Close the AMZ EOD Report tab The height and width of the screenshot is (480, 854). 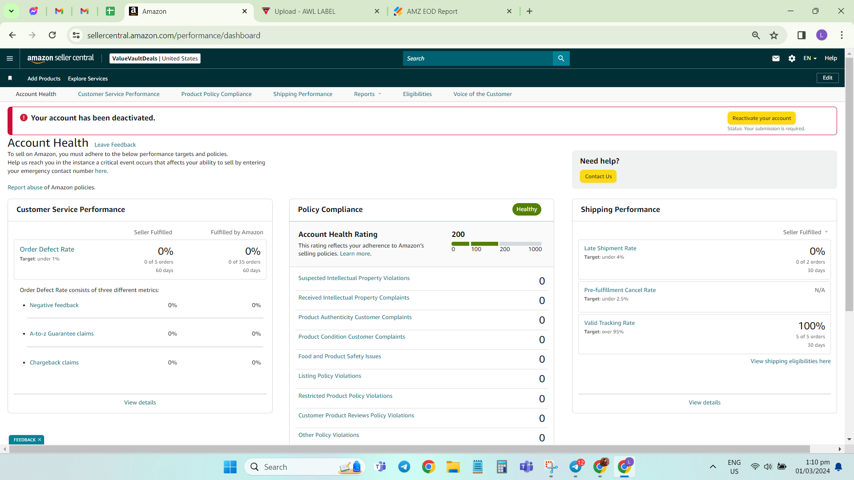pyautogui.click(x=509, y=11)
